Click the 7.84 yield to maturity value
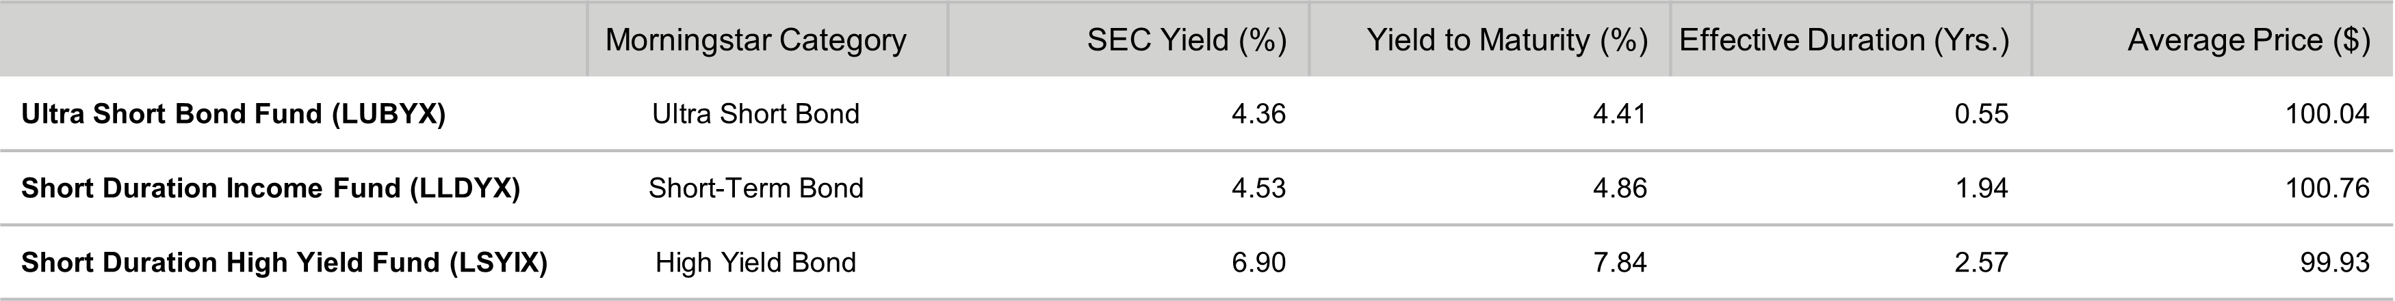The height and width of the screenshot is (301, 2395). 1618,263
